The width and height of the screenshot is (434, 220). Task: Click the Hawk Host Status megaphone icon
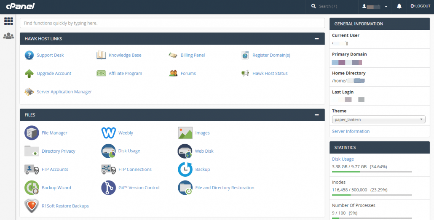[245, 73]
